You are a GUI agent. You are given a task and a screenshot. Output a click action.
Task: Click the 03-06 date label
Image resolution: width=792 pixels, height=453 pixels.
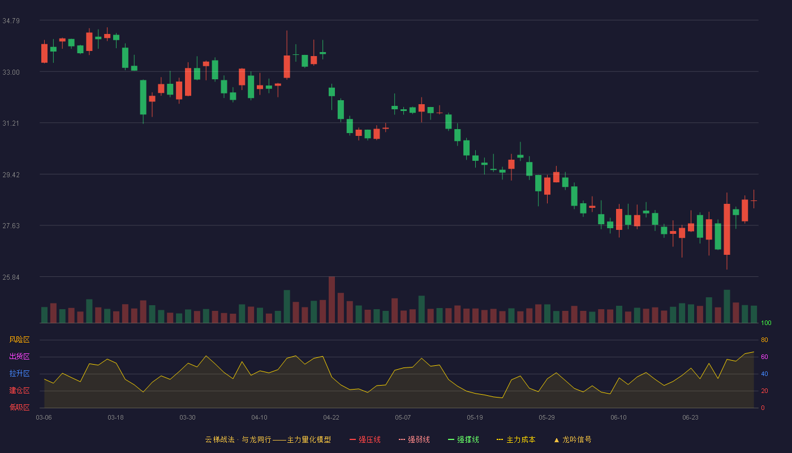(x=44, y=417)
